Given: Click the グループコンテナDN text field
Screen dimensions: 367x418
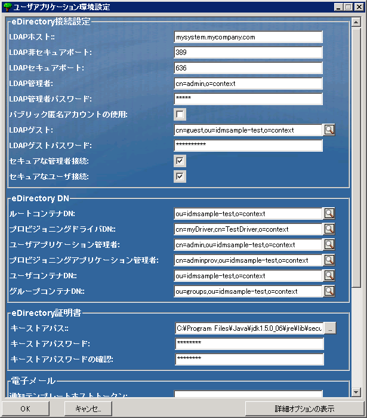Looking at the screenshot, I should tap(248, 291).
